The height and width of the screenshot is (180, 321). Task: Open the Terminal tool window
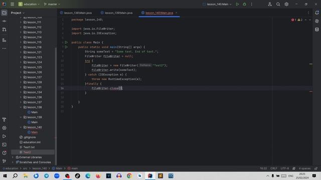[x=4, y=144]
